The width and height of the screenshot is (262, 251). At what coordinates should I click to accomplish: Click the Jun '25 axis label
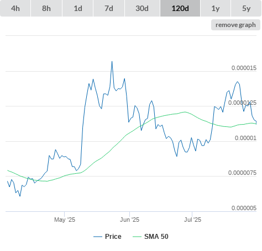tap(129, 220)
